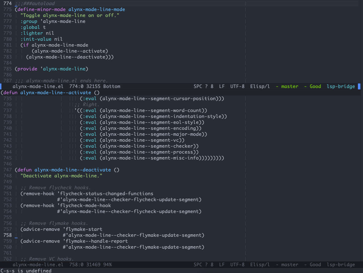Screen dimensions: 363x273
Task: Click lsp-bridge minor mode in upper mode line
Action: click(341, 86)
